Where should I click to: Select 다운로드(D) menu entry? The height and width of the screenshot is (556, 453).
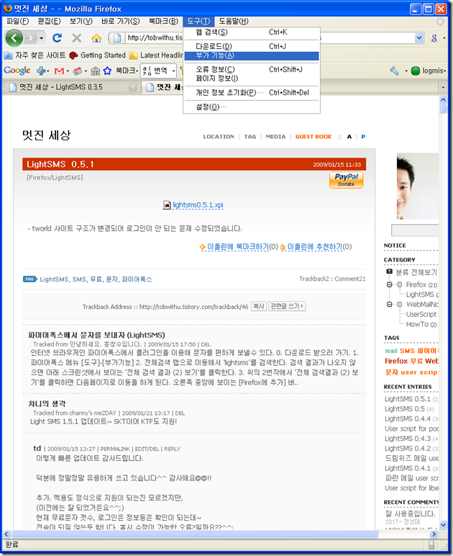tap(252, 46)
